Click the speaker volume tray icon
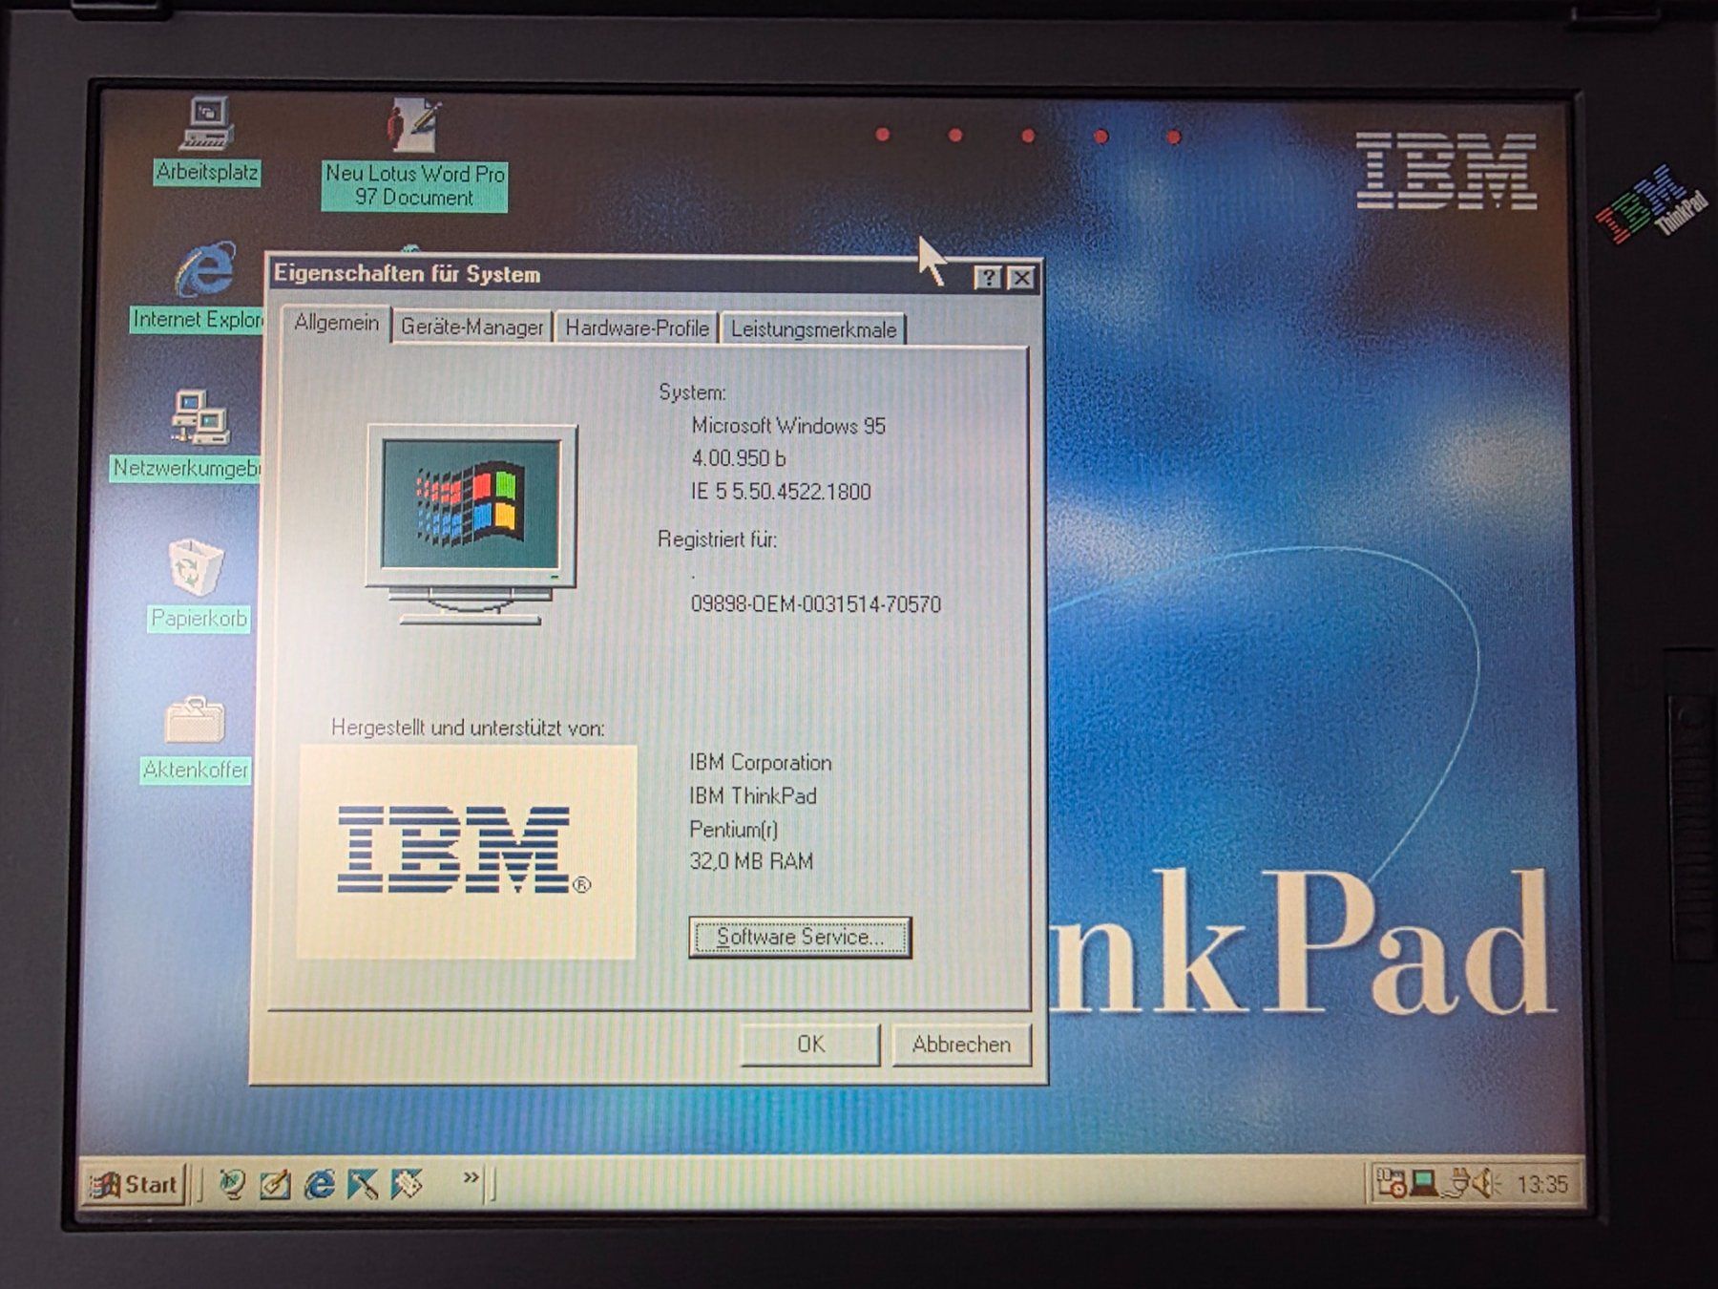This screenshot has width=1718, height=1289. 1487,1185
